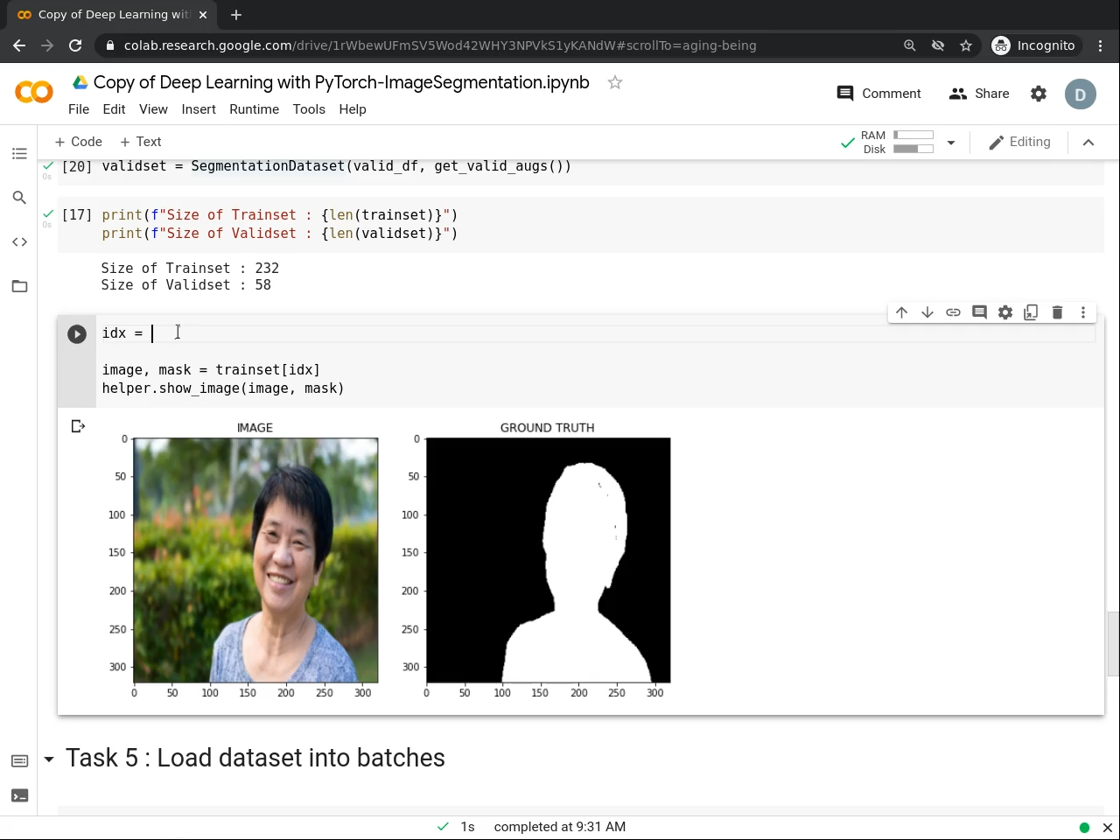This screenshot has height=840, width=1120.
Task: Open the Files browser in the sidebar
Action: [x=19, y=286]
